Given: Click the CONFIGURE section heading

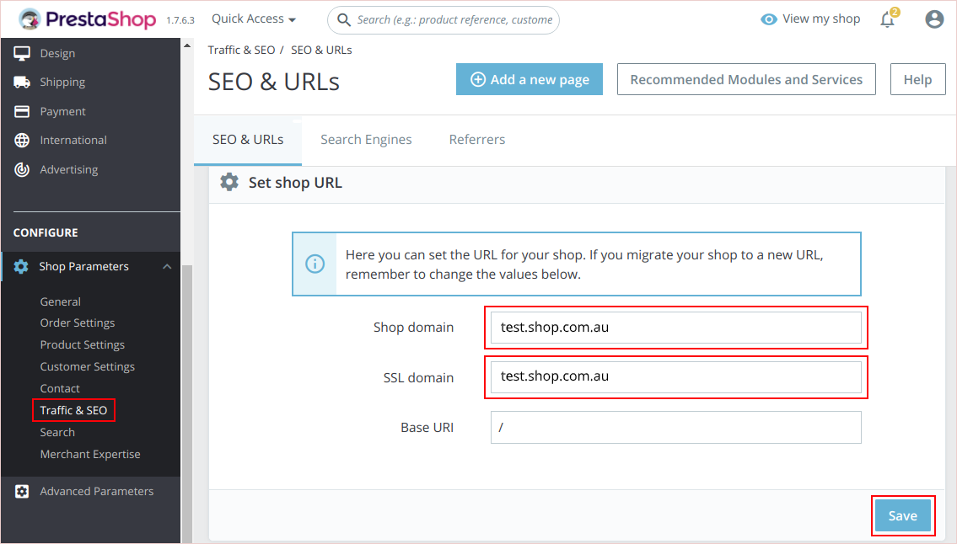Looking at the screenshot, I should [x=46, y=233].
